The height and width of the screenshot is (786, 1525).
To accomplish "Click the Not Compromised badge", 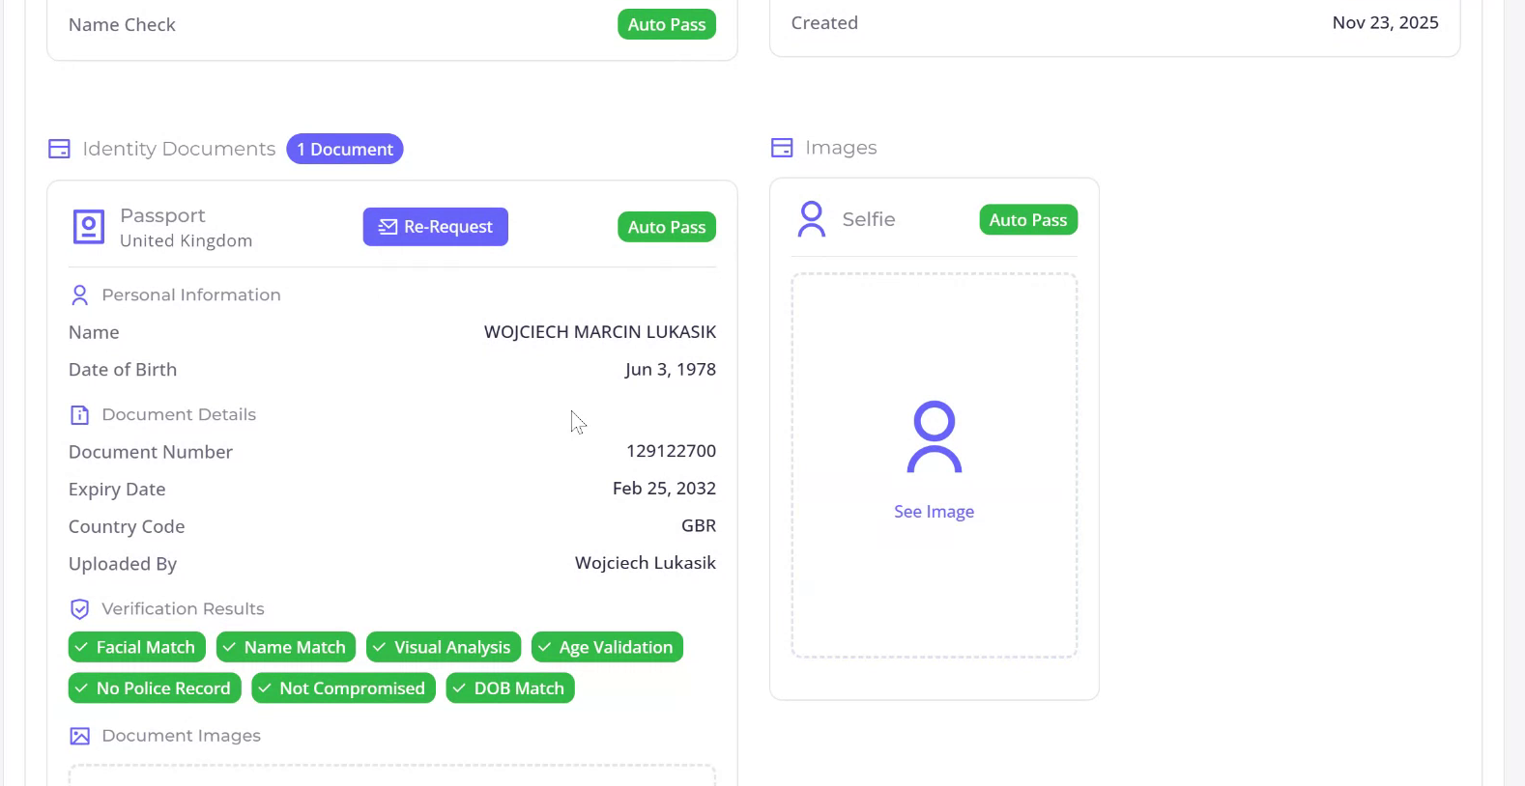I will pos(343,688).
